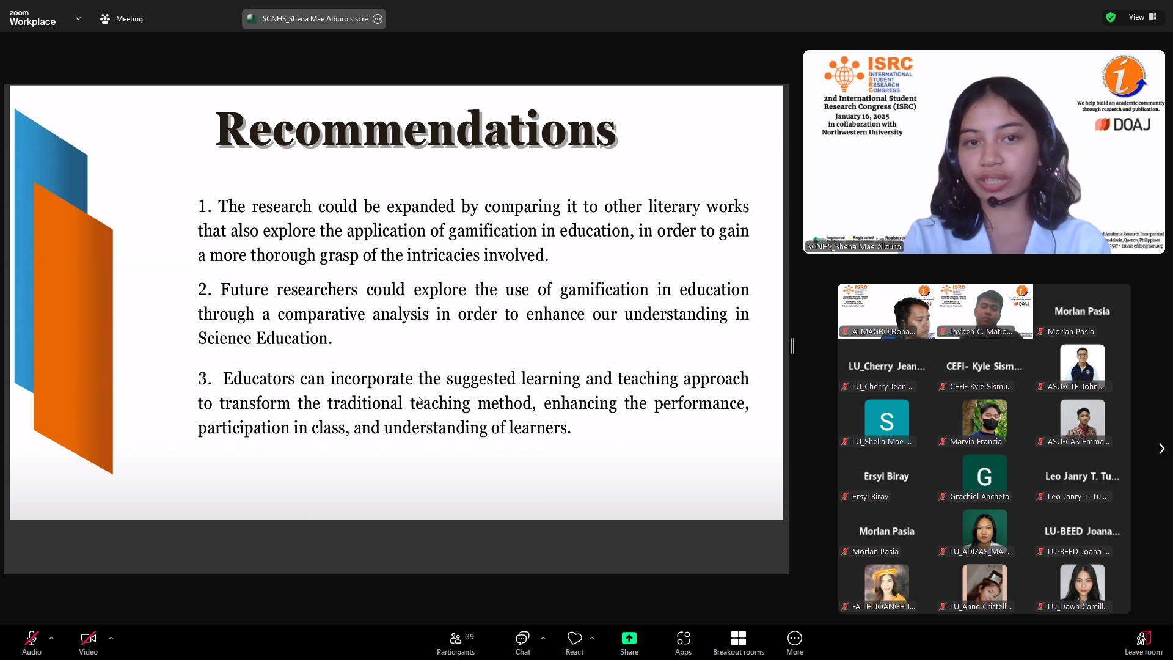
Task: Select the Meeting tab
Action: tap(122, 19)
